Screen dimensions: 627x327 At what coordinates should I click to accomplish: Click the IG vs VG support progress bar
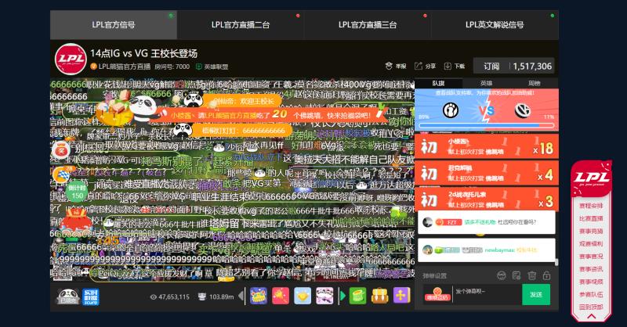pos(486,125)
